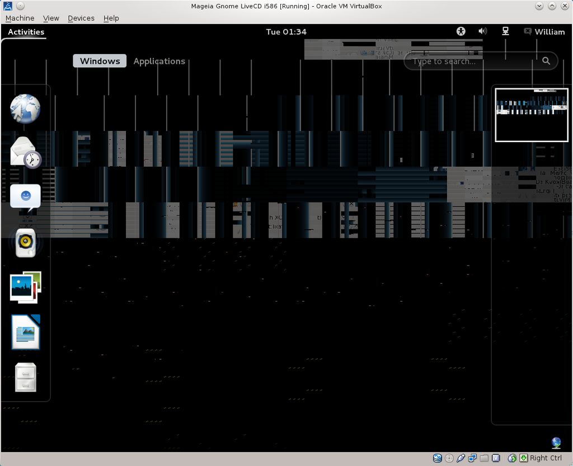Click the shared folders icon in the status bar

pos(483,458)
